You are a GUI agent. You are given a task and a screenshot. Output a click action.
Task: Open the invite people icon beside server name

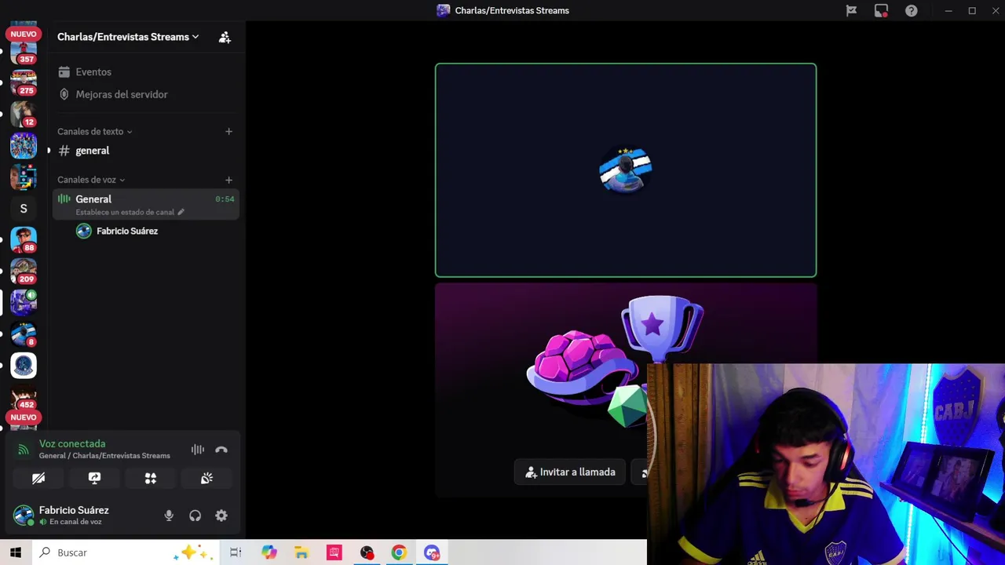coord(225,37)
